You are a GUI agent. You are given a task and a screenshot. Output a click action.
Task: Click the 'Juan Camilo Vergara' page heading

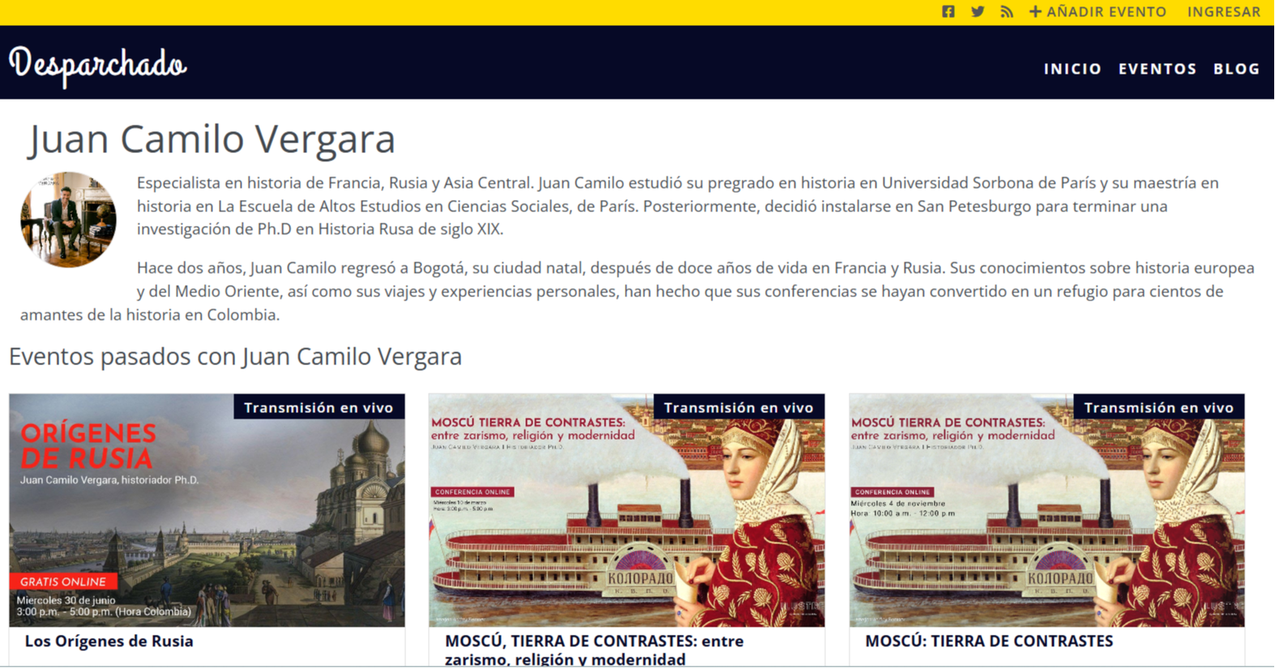coord(212,138)
